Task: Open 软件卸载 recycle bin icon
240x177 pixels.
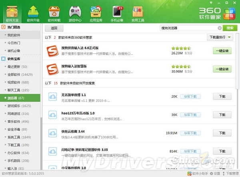Action: pos(54,12)
